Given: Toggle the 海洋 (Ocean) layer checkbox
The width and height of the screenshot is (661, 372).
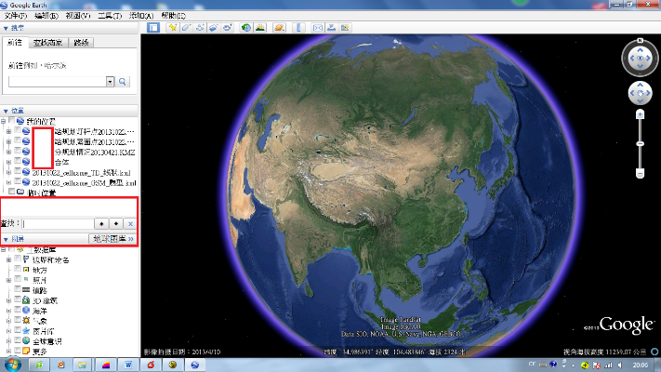Looking at the screenshot, I should click(x=18, y=310).
